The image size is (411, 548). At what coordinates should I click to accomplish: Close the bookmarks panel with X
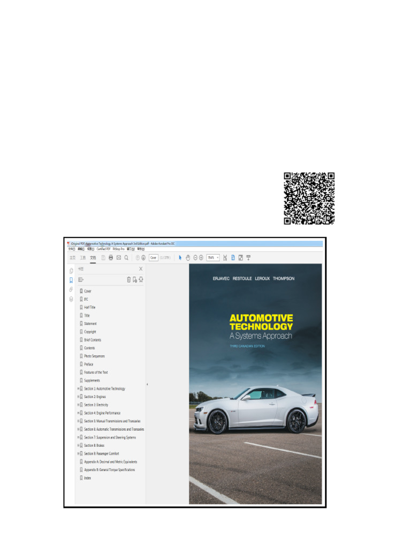click(x=141, y=269)
